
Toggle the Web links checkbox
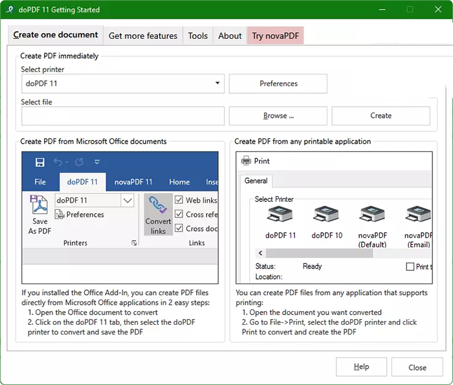click(179, 200)
